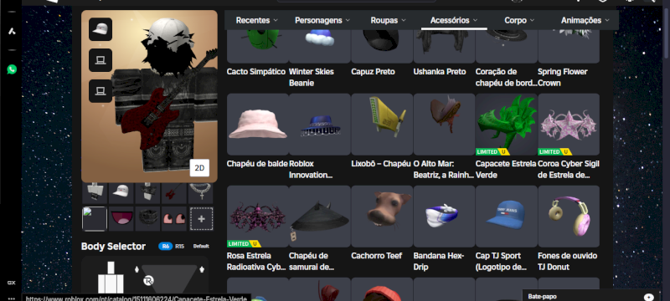
Task: Switch body type to R6
Action: click(x=165, y=247)
